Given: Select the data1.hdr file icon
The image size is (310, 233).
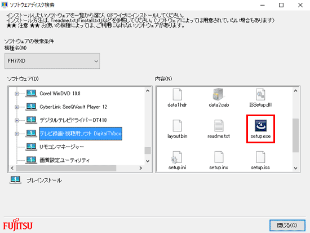Looking at the screenshot, I should (177, 94).
